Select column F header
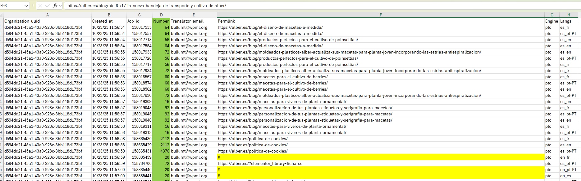The height and width of the screenshot is (181, 581). tap(381, 15)
